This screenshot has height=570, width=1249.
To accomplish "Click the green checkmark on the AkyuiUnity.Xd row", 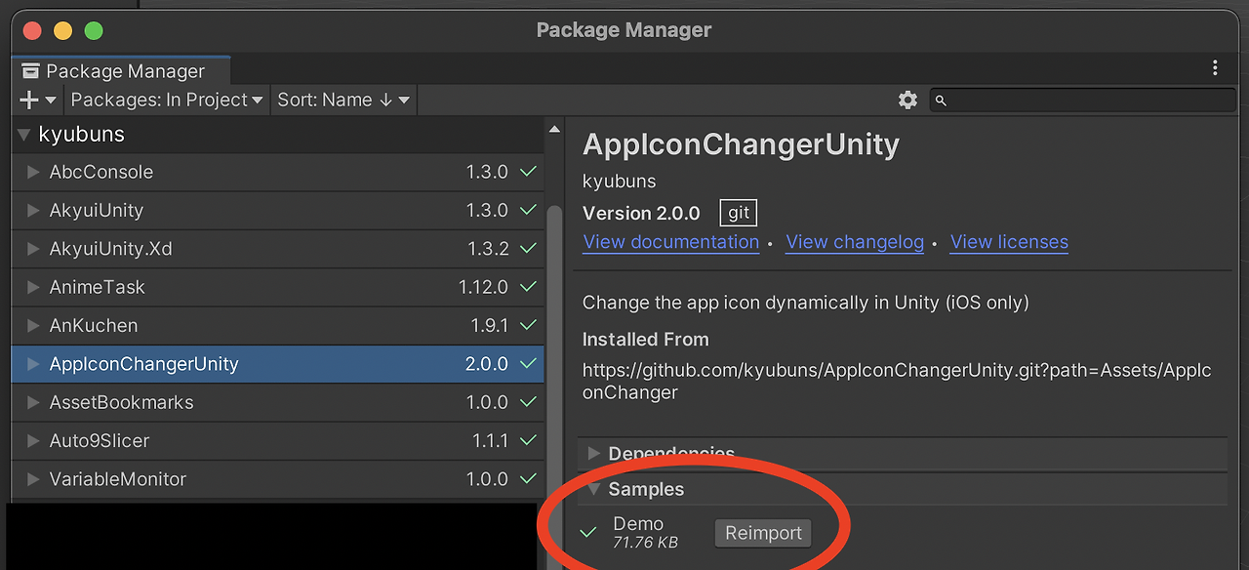I will click(528, 249).
